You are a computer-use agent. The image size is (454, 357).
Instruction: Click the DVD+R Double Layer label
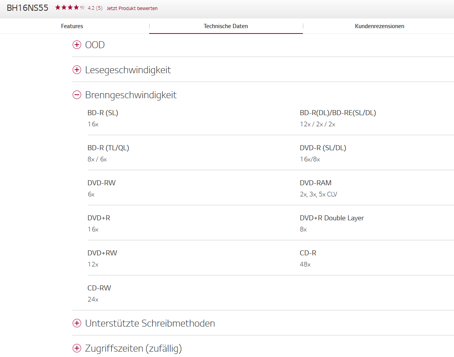pyautogui.click(x=332, y=218)
